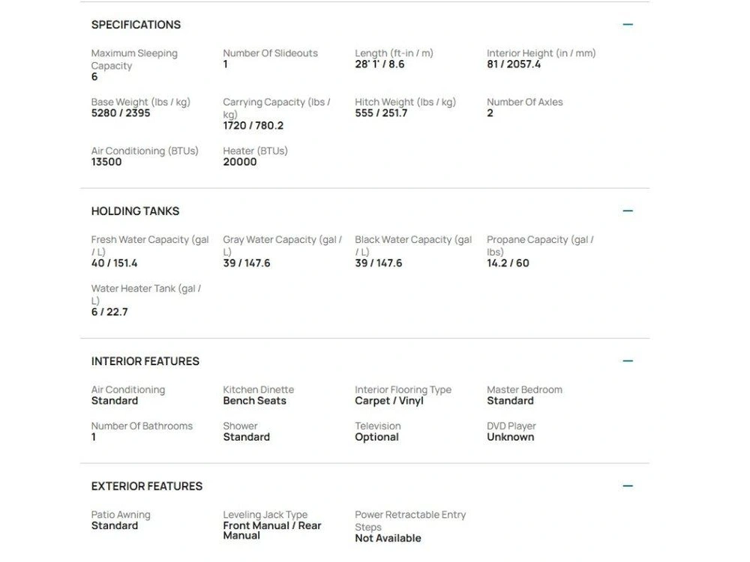Viewport: 750px width, 562px height.
Task: Collapse the Exterior Features minus icon
Action: click(x=628, y=486)
